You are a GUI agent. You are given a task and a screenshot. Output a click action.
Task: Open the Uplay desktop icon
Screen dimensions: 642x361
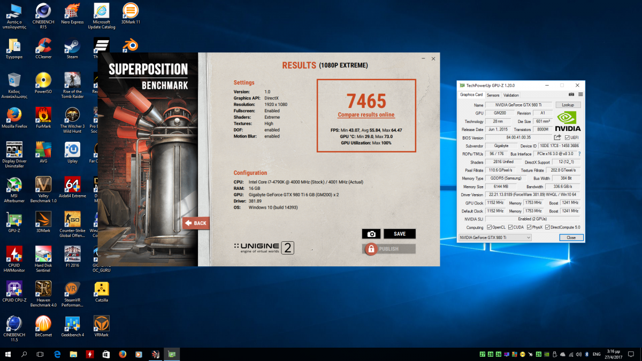[x=72, y=153]
